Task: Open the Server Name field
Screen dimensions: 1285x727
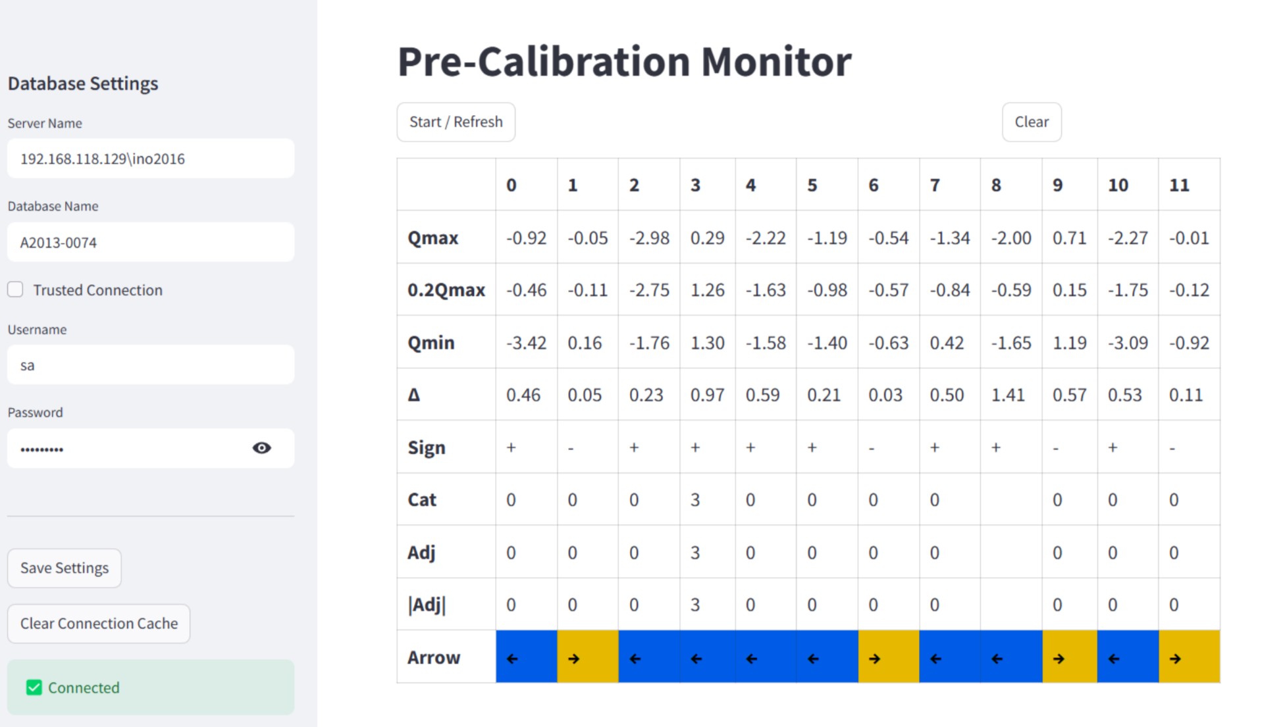Action: tap(150, 159)
